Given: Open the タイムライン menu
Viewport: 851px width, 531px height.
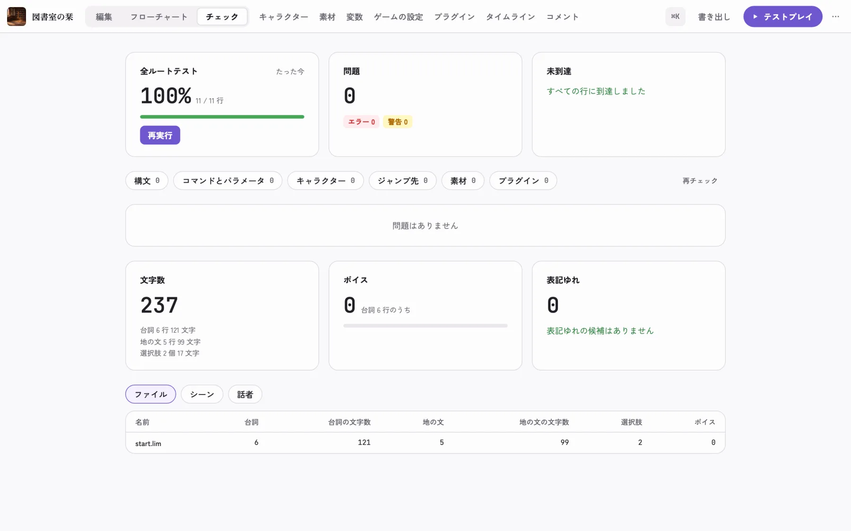Looking at the screenshot, I should click(x=511, y=17).
